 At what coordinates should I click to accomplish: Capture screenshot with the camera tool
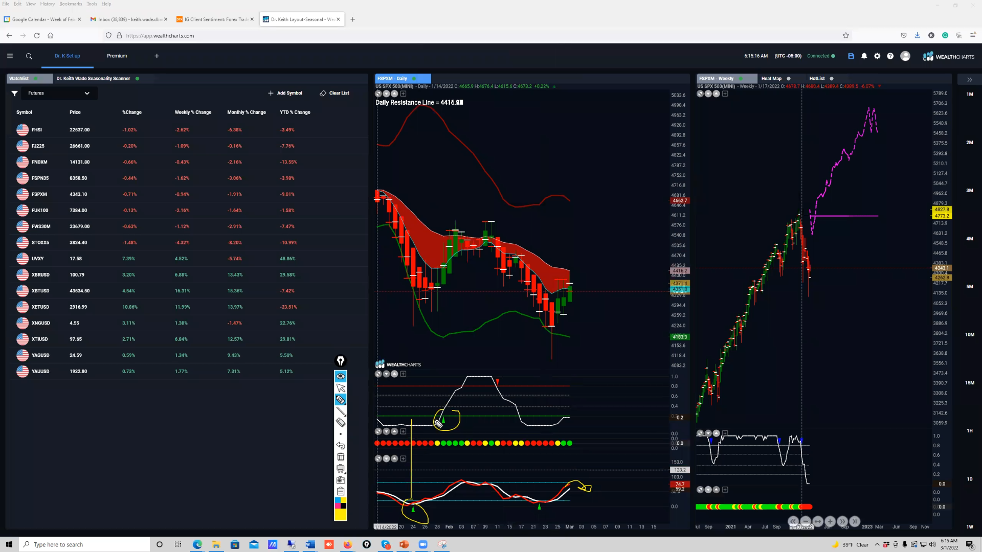tap(341, 480)
